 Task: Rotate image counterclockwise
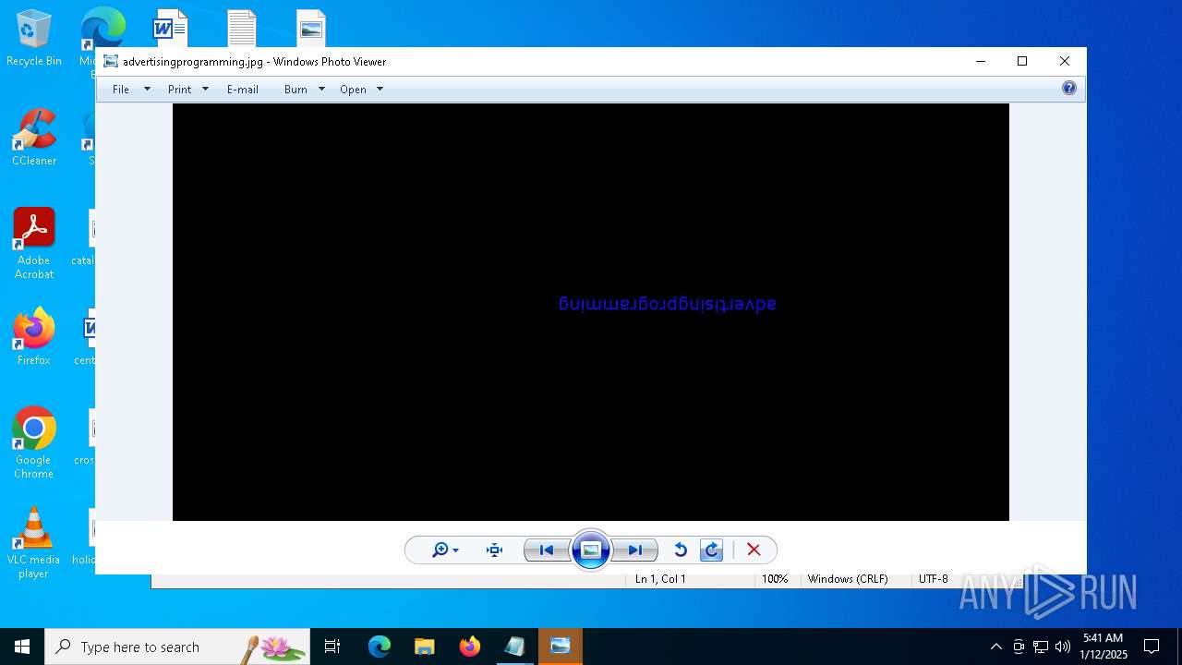tap(681, 550)
